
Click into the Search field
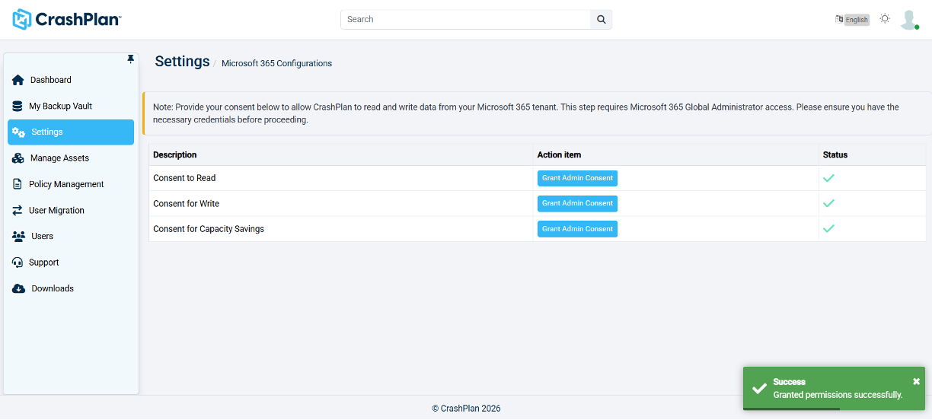click(465, 20)
